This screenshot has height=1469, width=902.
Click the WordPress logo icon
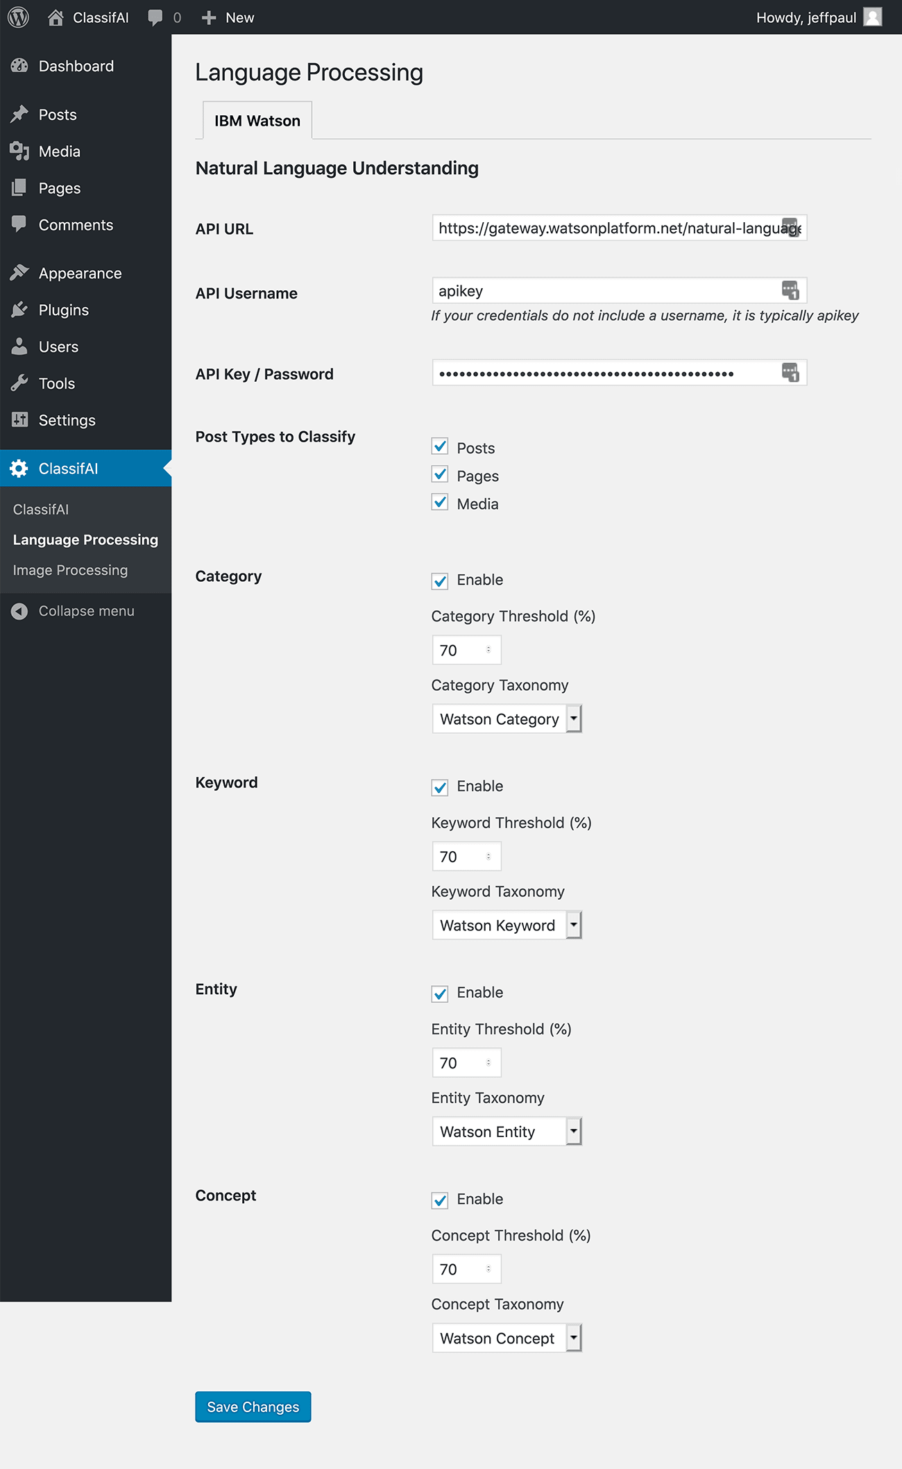point(18,17)
